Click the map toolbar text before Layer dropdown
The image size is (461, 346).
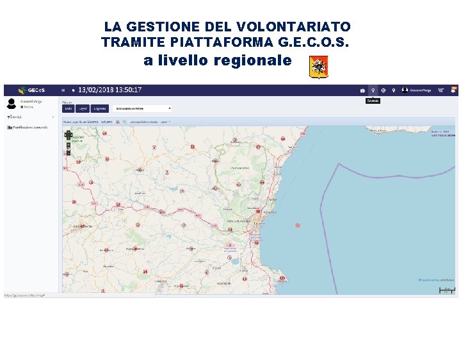point(144,122)
